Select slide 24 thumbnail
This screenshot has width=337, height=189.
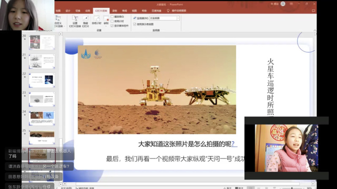point(42,118)
